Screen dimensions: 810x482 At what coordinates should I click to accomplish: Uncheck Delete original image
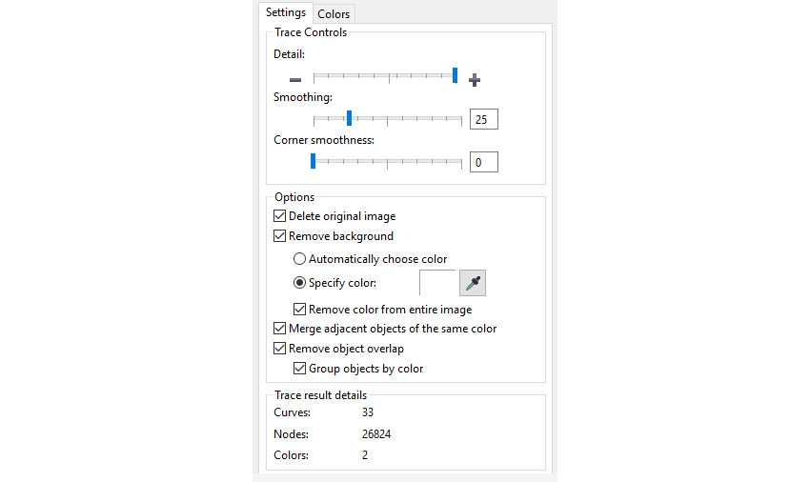(280, 216)
